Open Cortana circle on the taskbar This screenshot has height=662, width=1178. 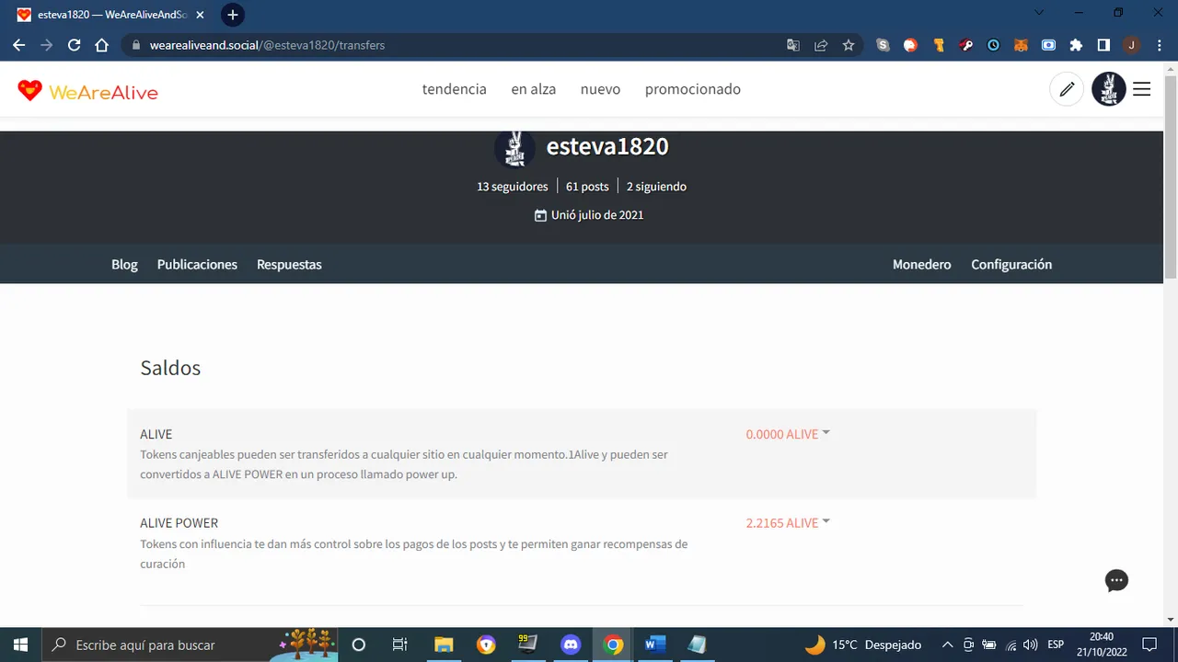(359, 645)
